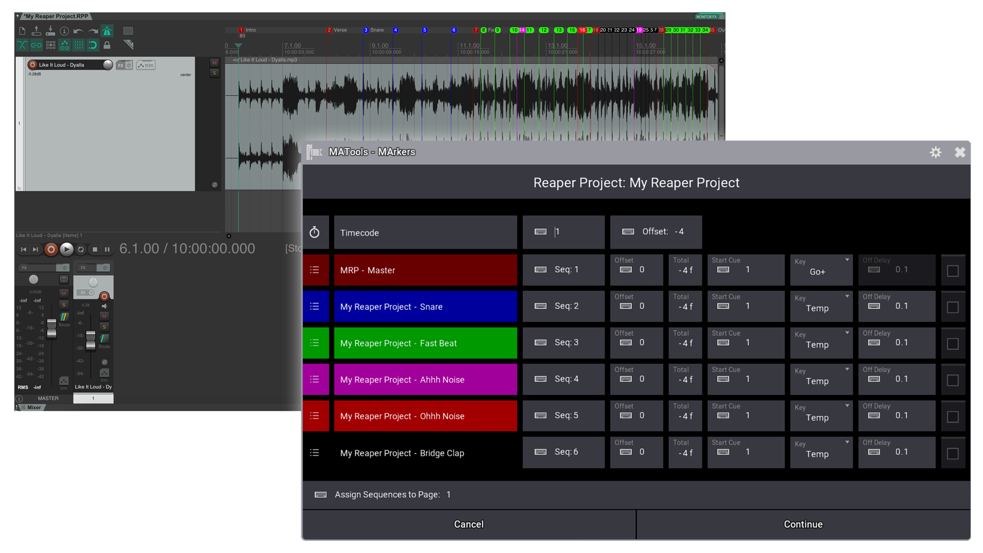This screenshot has width=983, height=553.
Task: Open FX for Like It Loud track
Action: (121, 65)
